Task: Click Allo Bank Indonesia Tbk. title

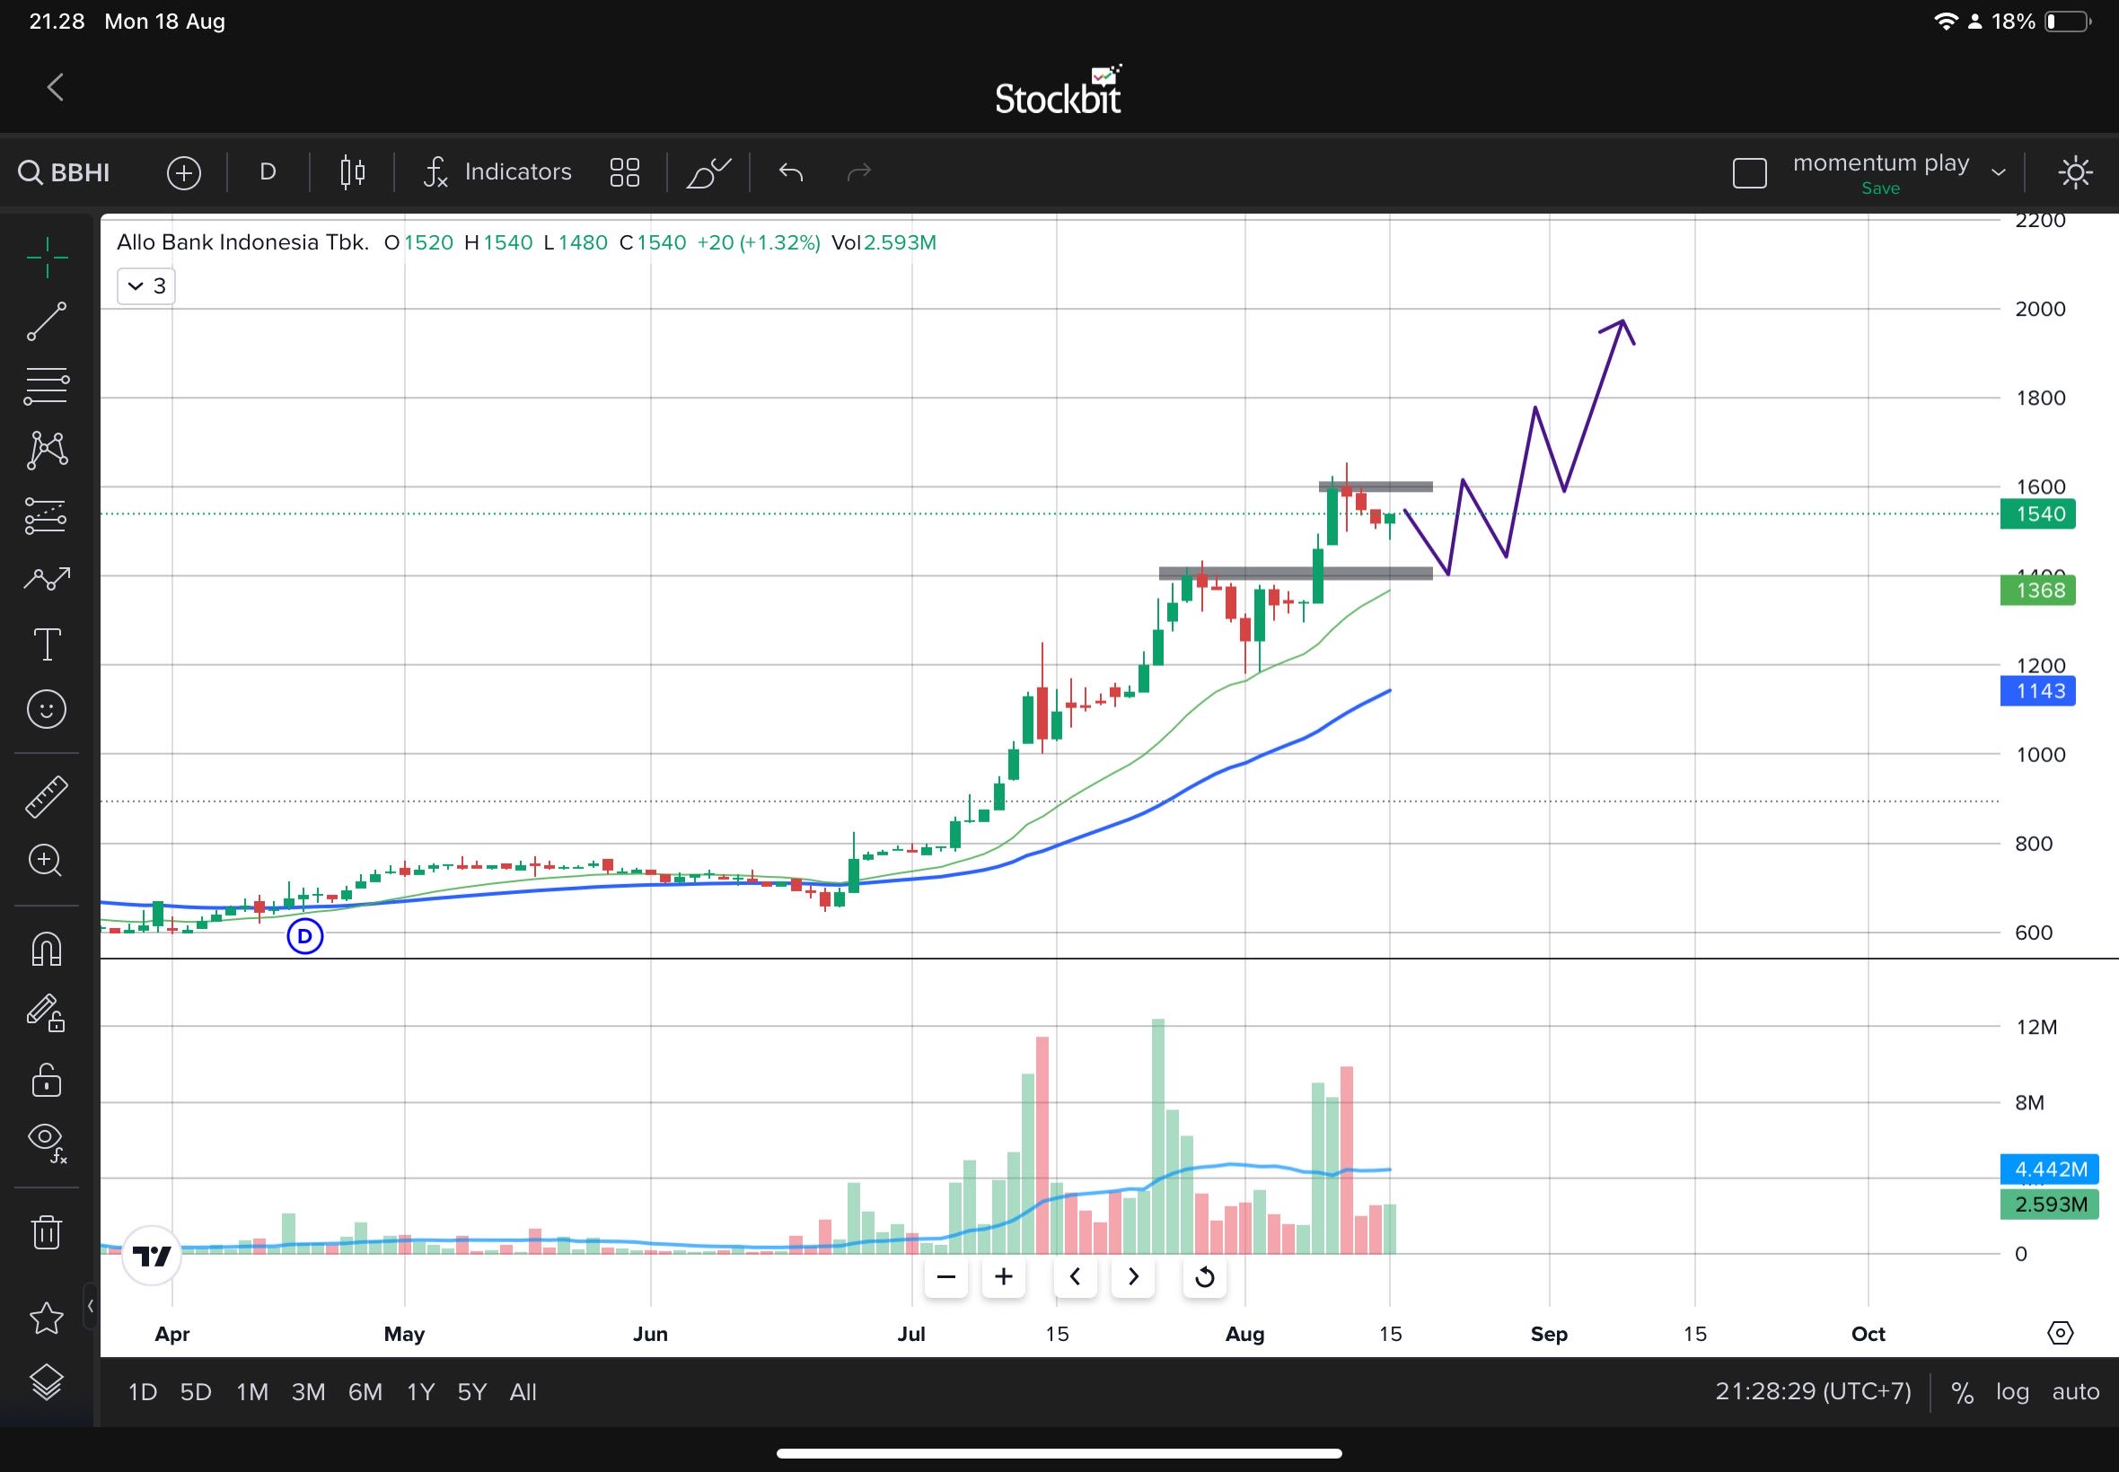Action: 242,242
